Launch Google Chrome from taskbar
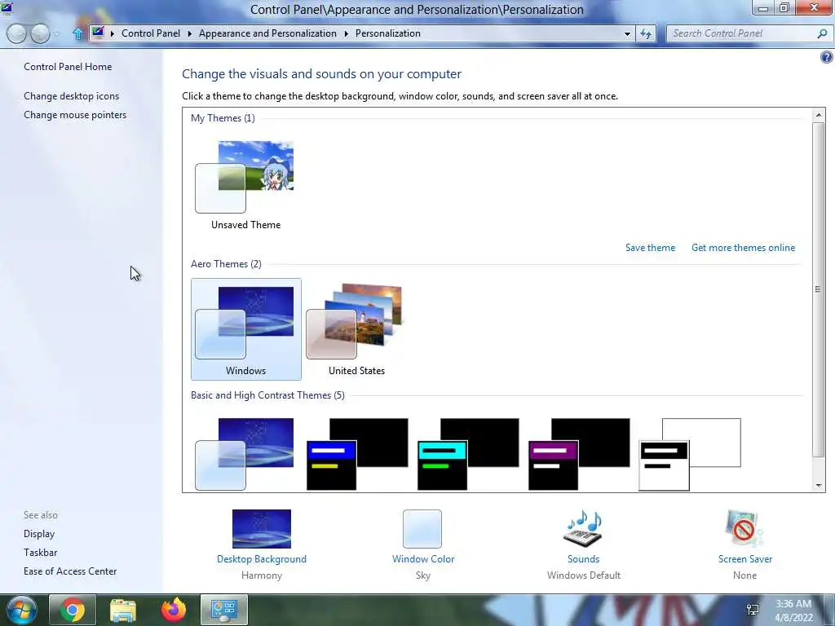 [x=72, y=610]
